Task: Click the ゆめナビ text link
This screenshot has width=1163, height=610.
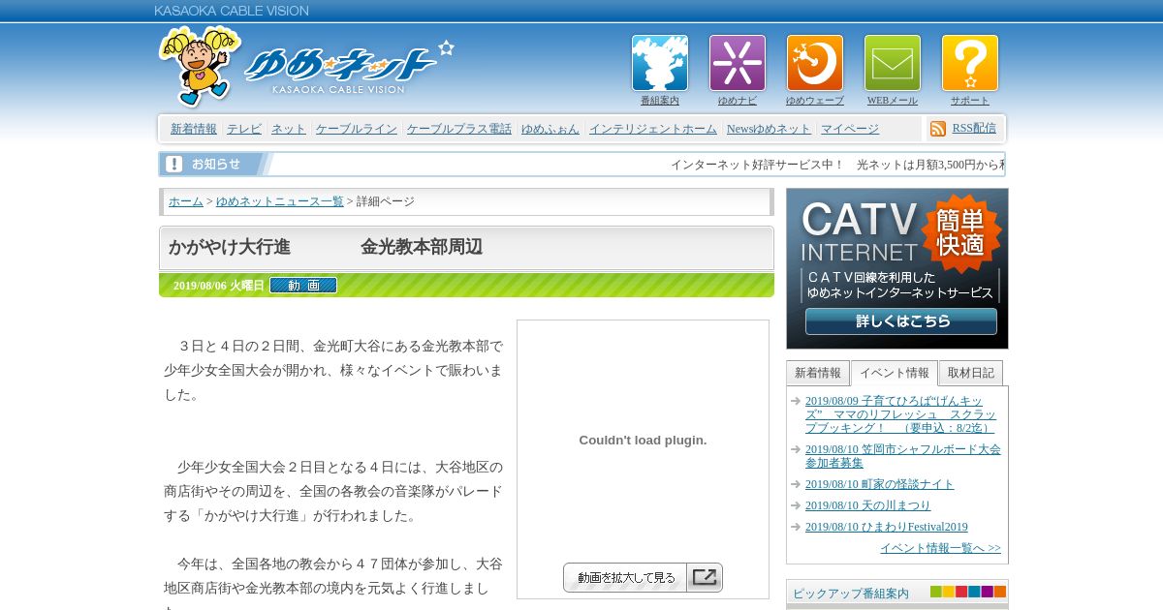Action: click(738, 101)
